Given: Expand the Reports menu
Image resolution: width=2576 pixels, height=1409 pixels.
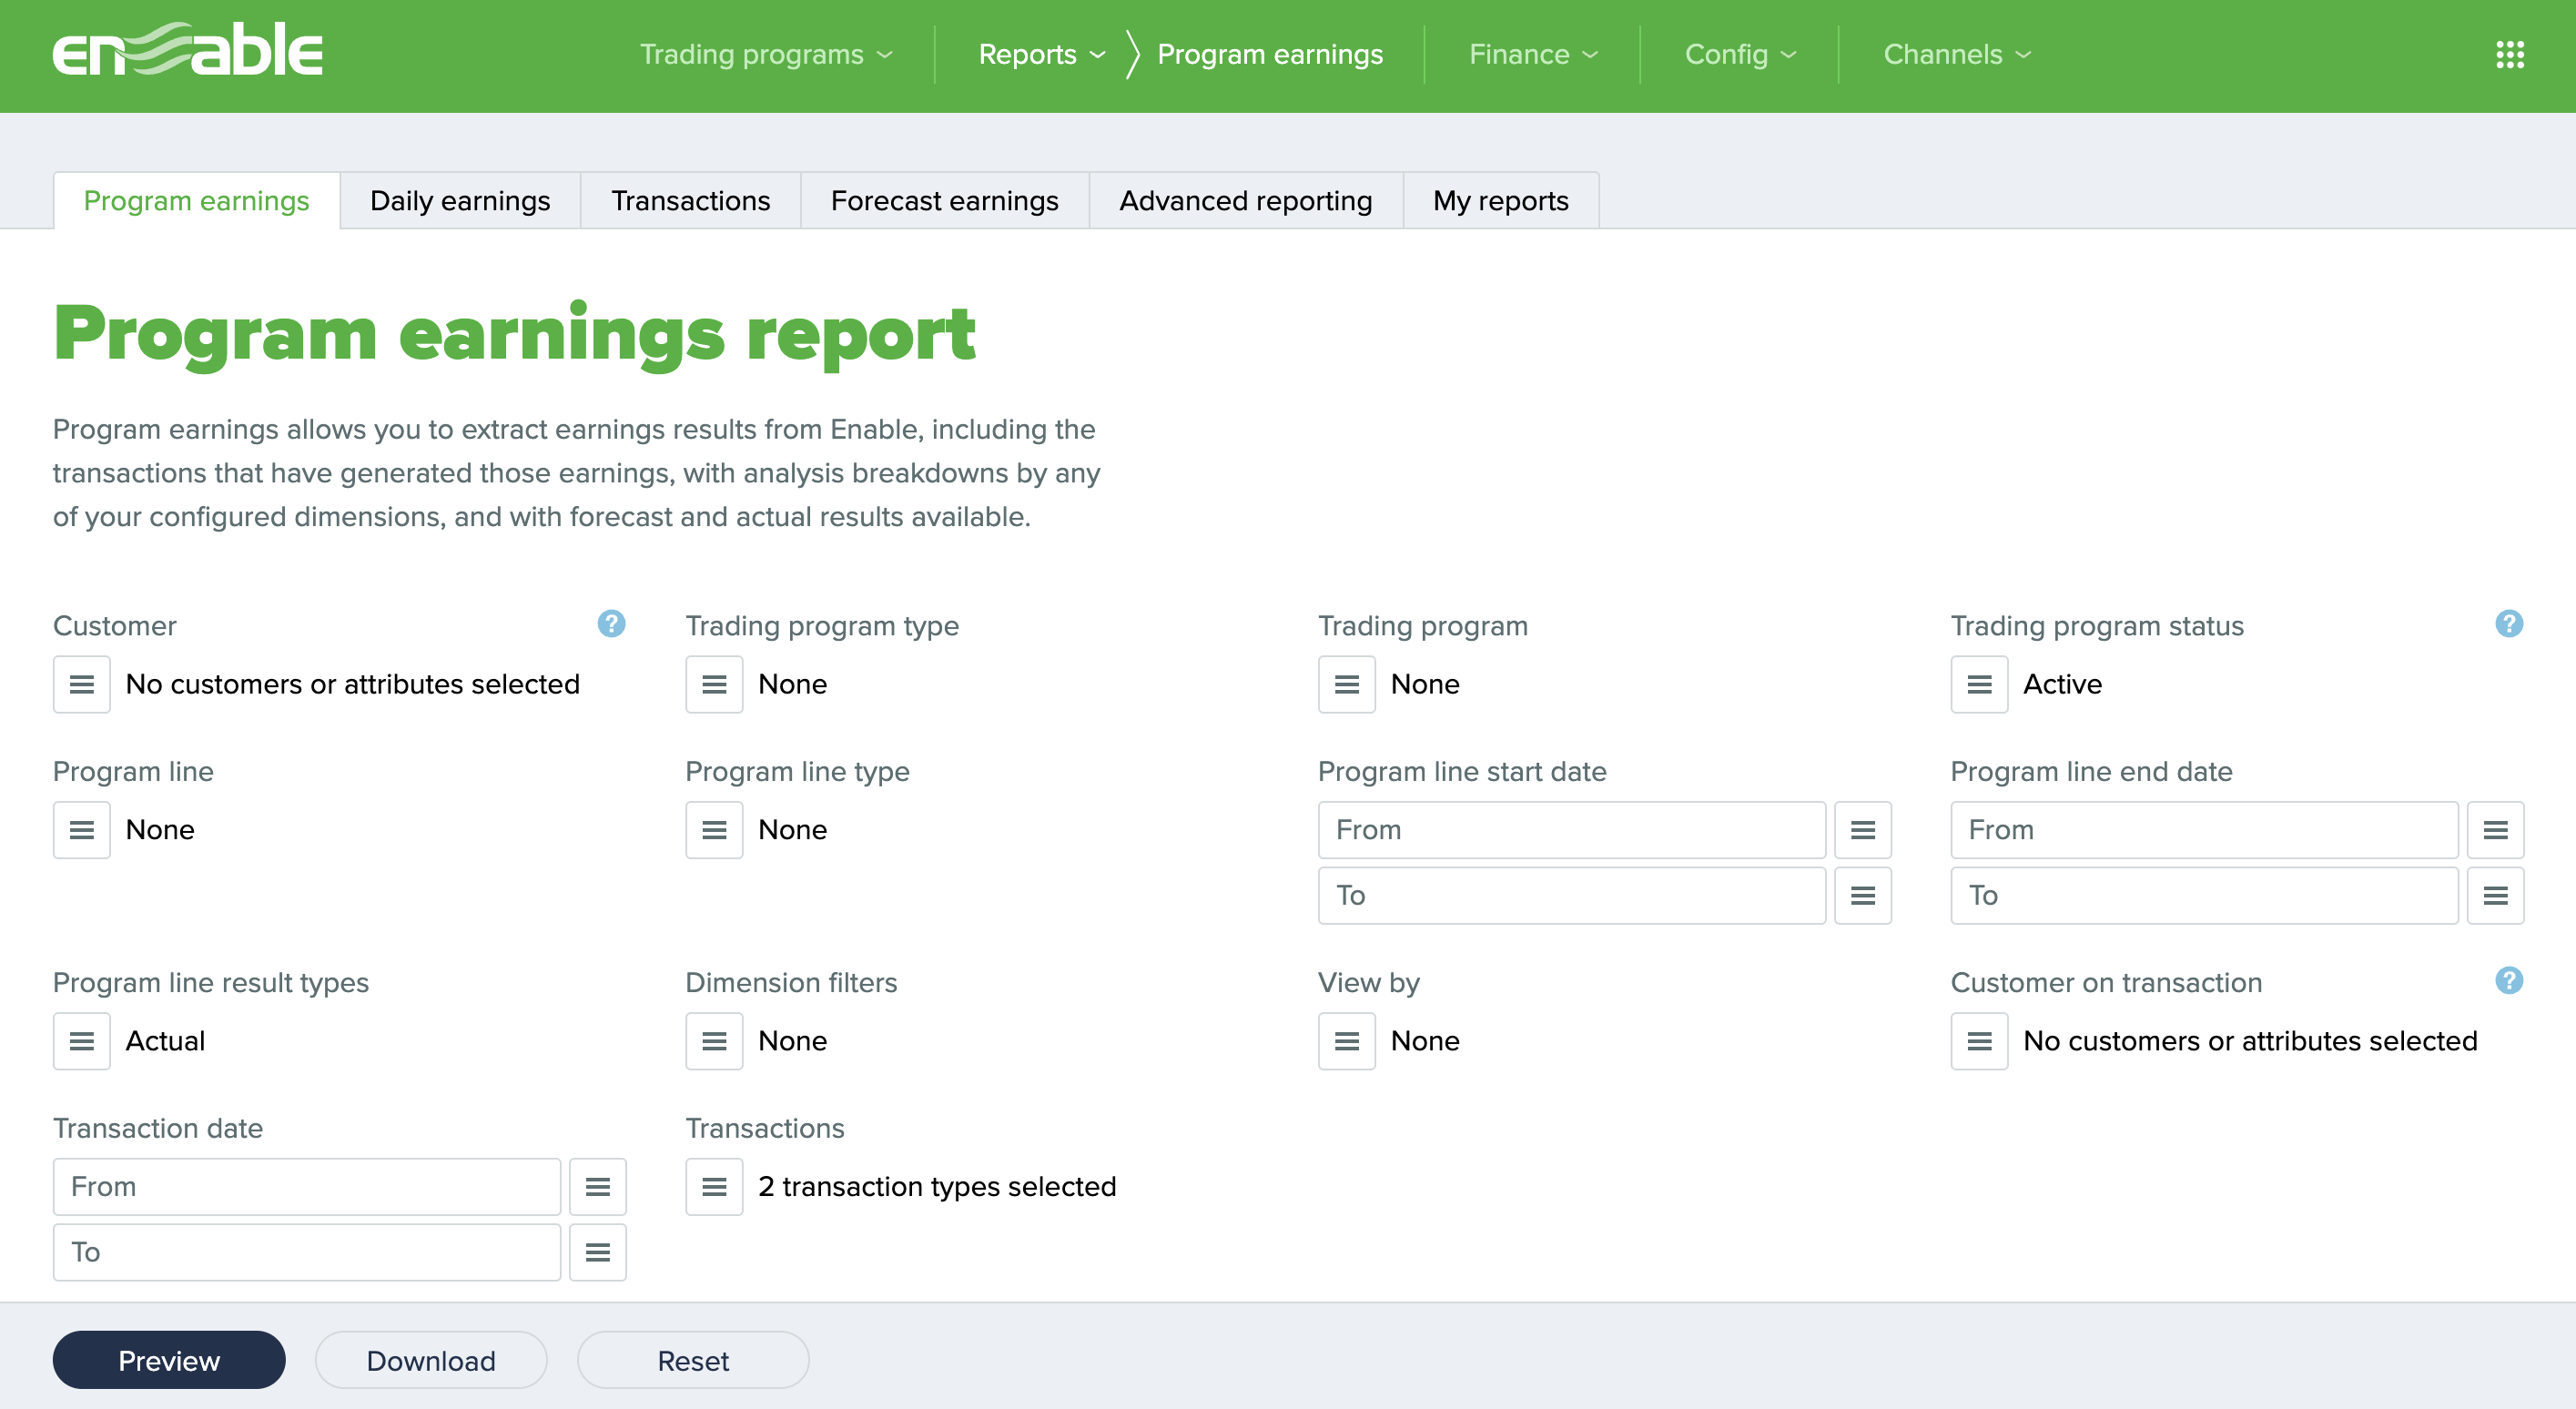Looking at the screenshot, I should (1041, 55).
